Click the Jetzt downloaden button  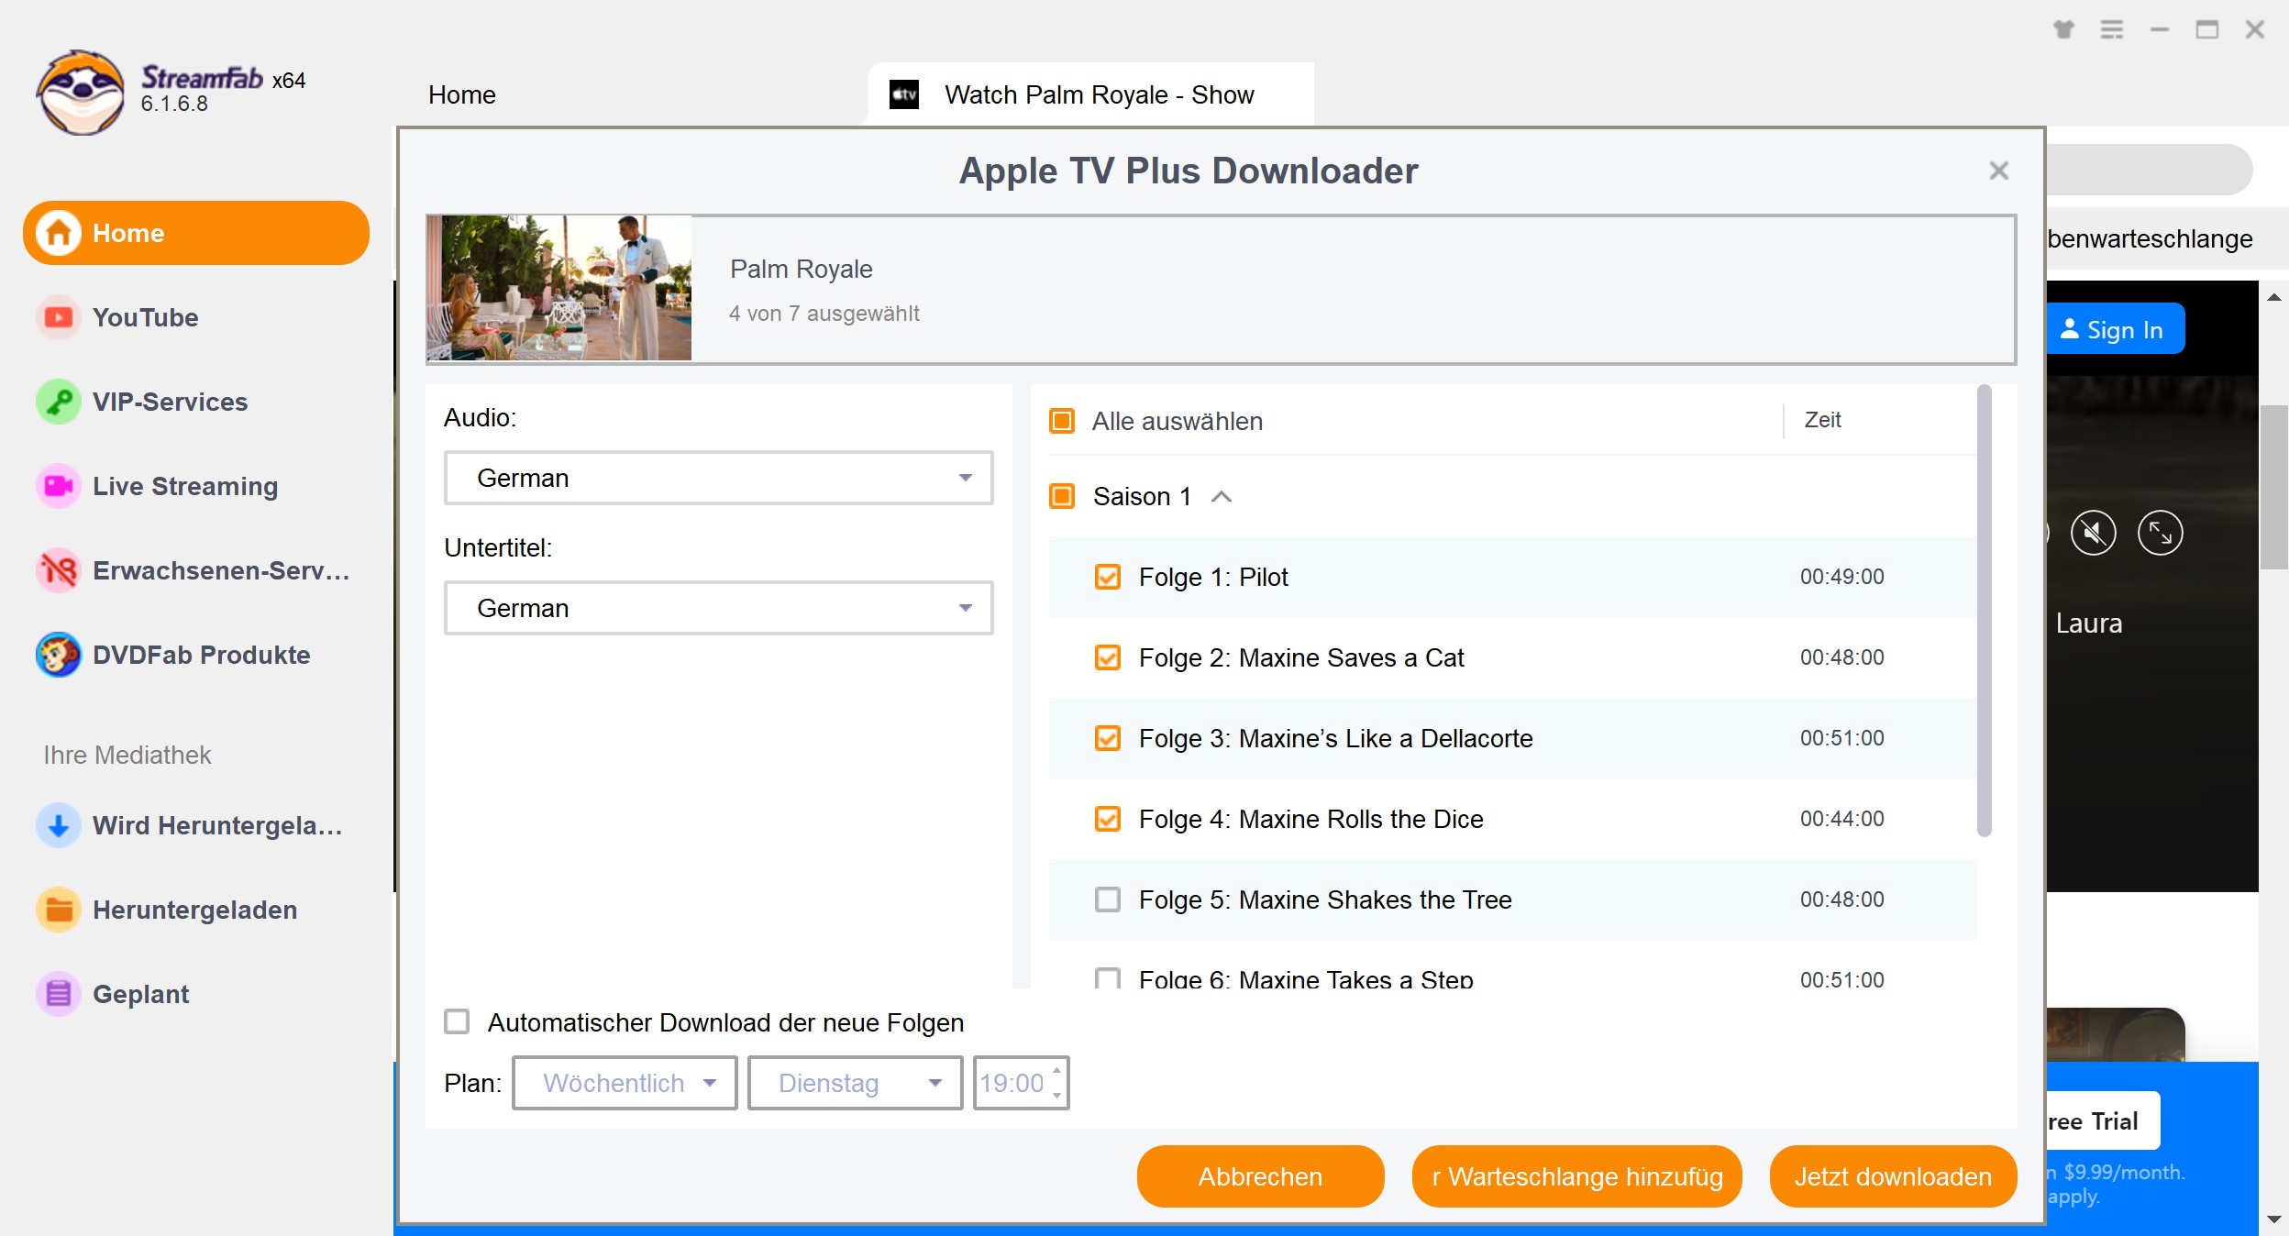click(1893, 1176)
